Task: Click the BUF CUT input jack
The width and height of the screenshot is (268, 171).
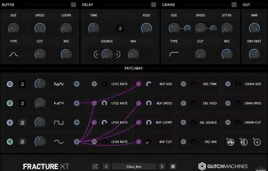Action: 139,141
